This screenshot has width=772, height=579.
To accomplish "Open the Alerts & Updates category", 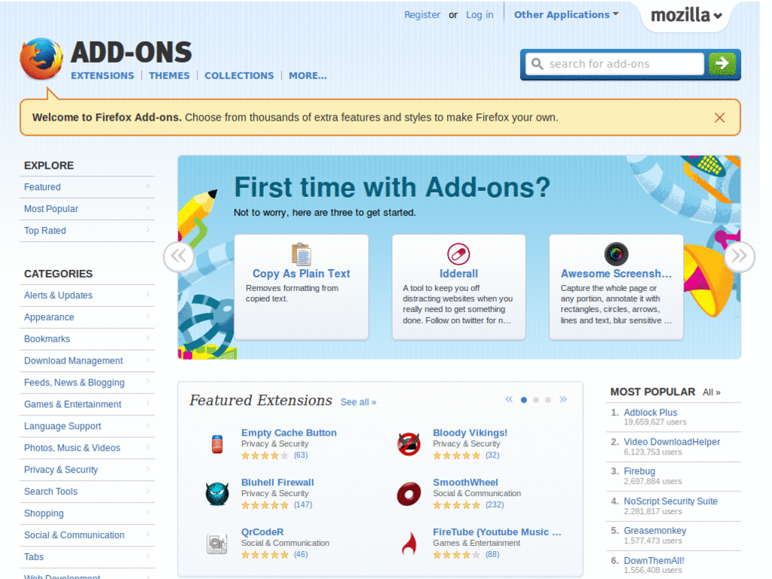I will 87,296.
